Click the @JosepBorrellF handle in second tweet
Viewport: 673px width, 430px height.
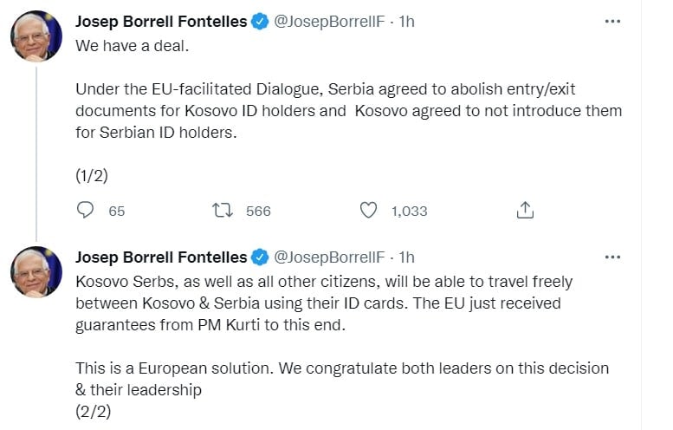(329, 257)
